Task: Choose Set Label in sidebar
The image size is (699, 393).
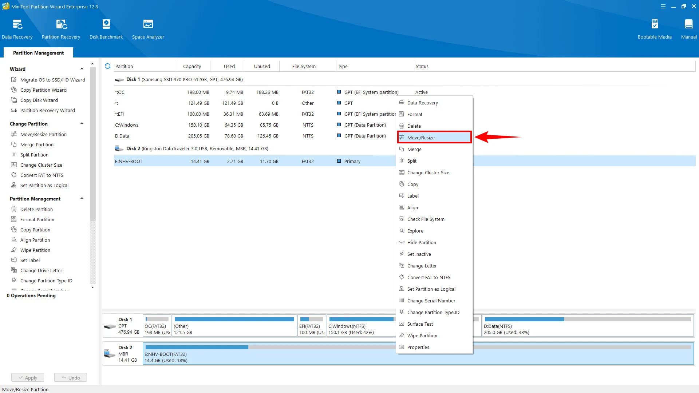Action: 25,260
